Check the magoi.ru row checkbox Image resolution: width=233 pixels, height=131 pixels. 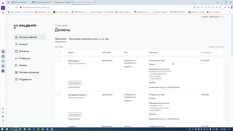click(x=59, y=126)
